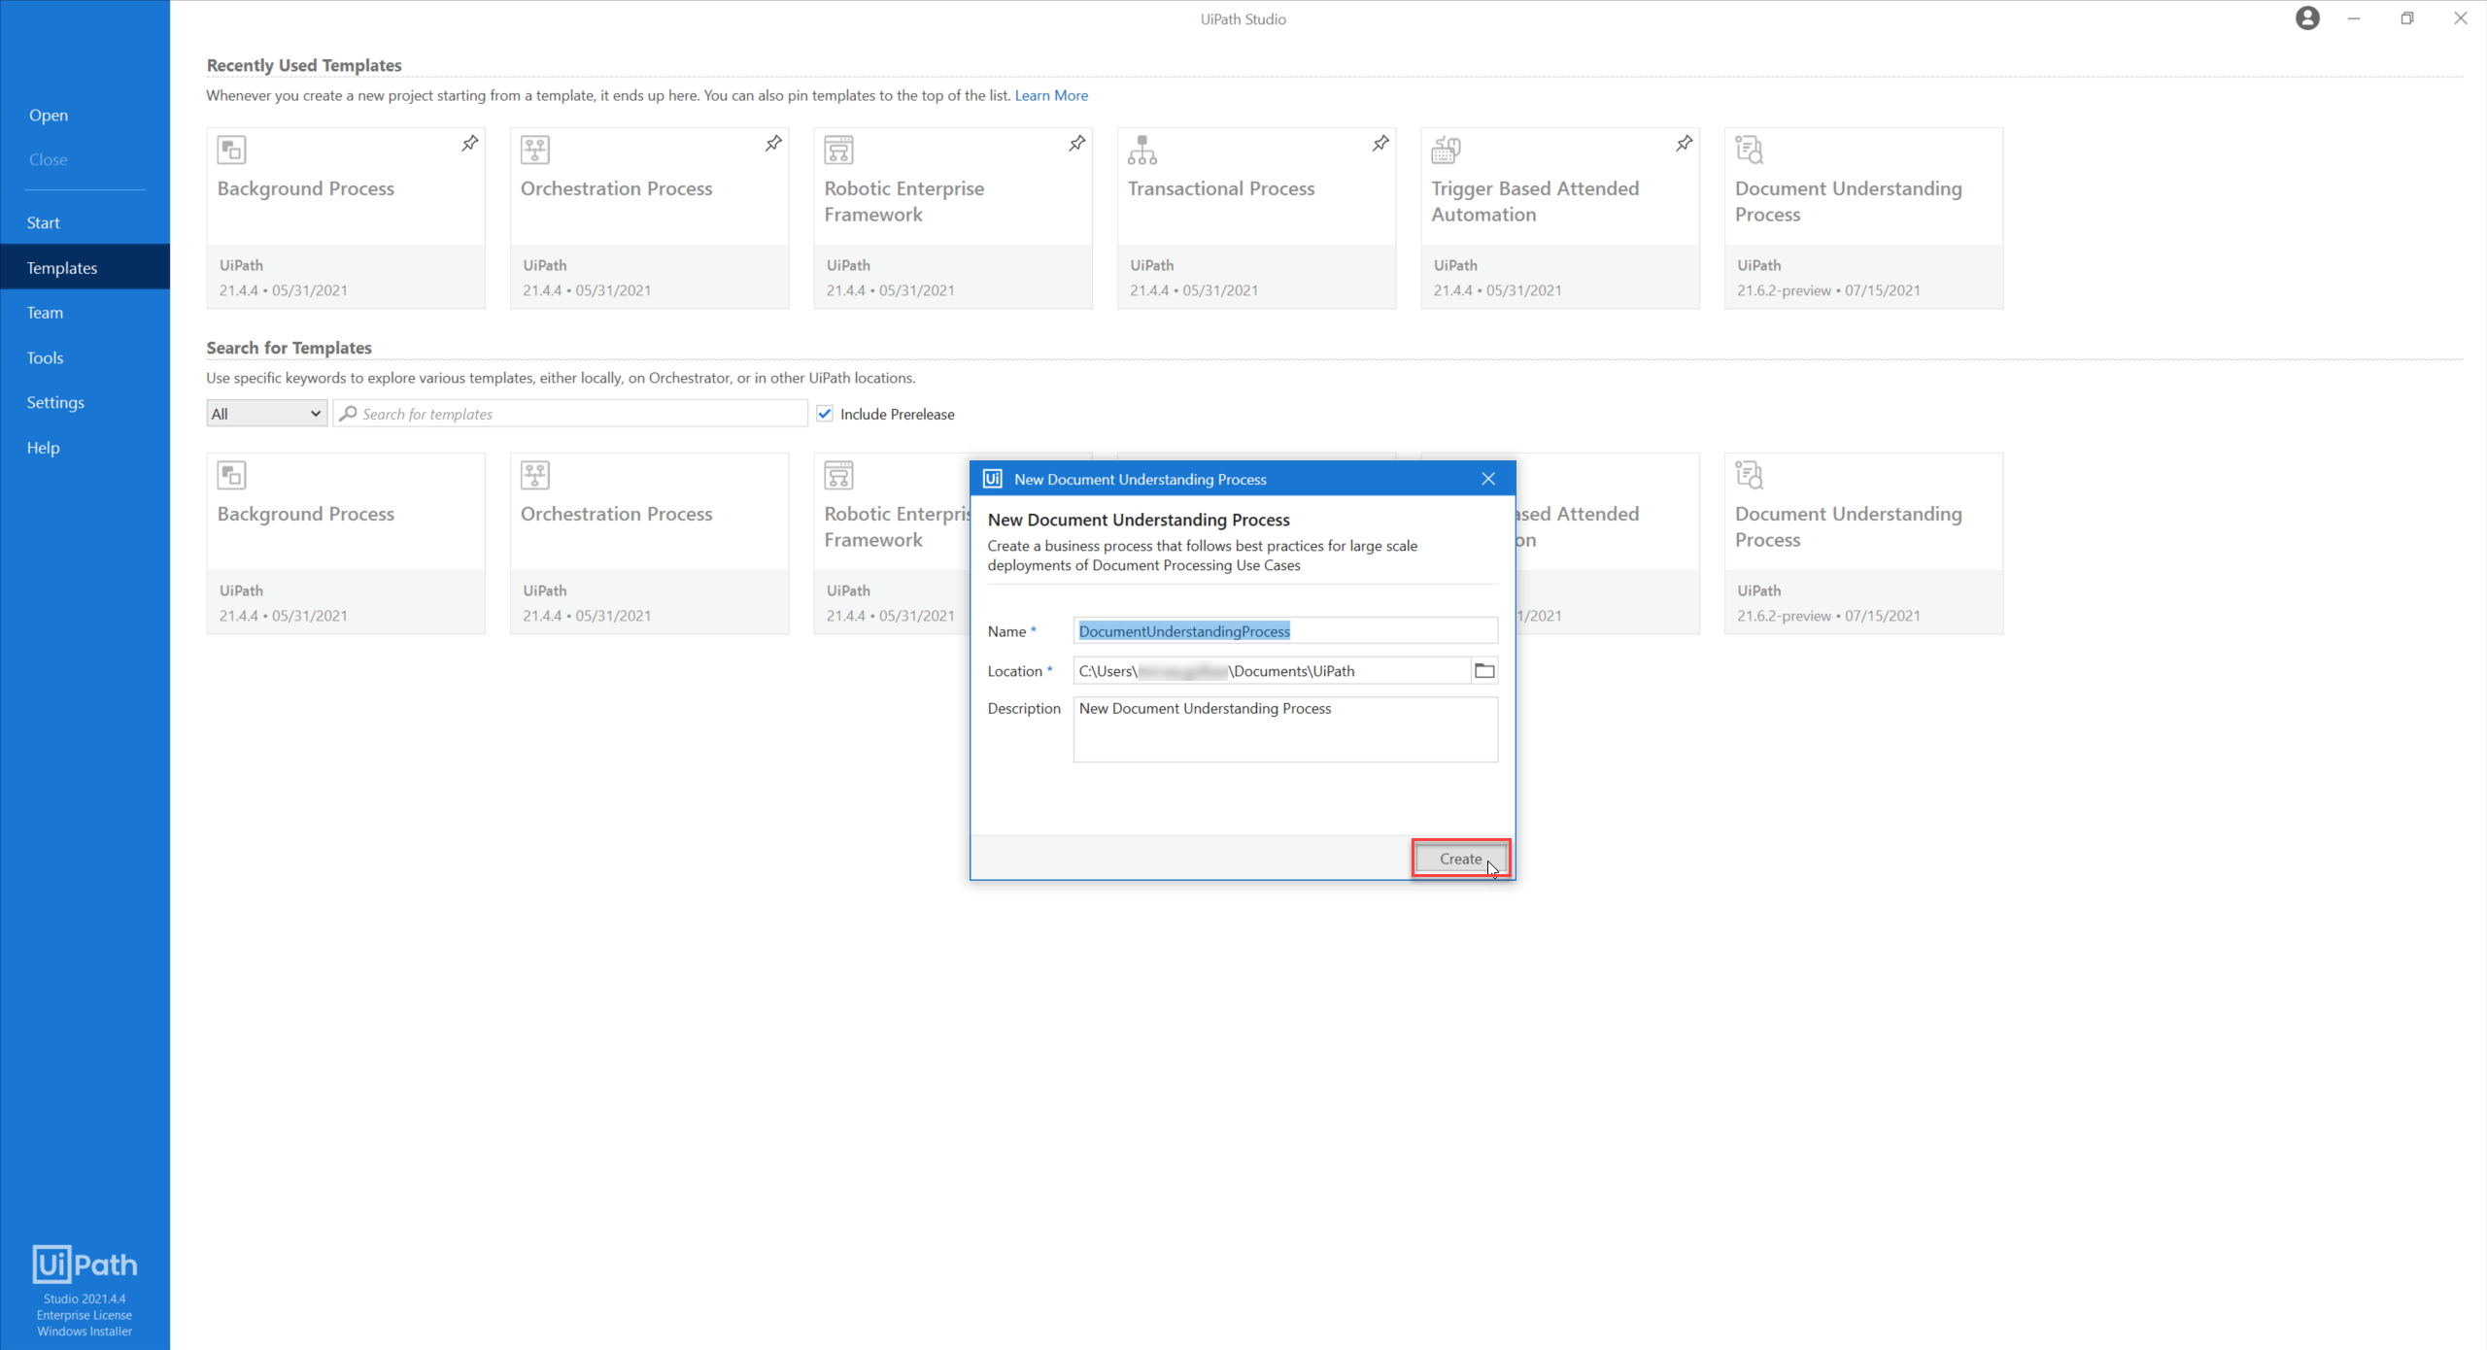Click Robotic Enterprise Framework icon in search results

tap(839, 475)
